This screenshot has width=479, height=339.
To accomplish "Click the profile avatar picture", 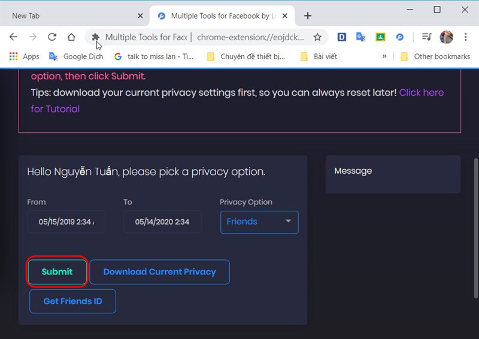I will point(446,37).
